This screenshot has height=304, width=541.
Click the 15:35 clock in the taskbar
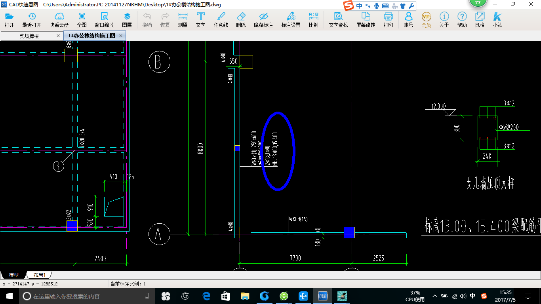point(505,293)
